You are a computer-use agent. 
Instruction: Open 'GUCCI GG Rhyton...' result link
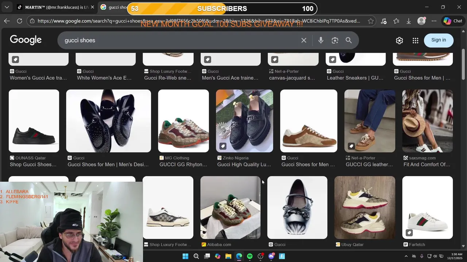pyautogui.click(x=183, y=164)
